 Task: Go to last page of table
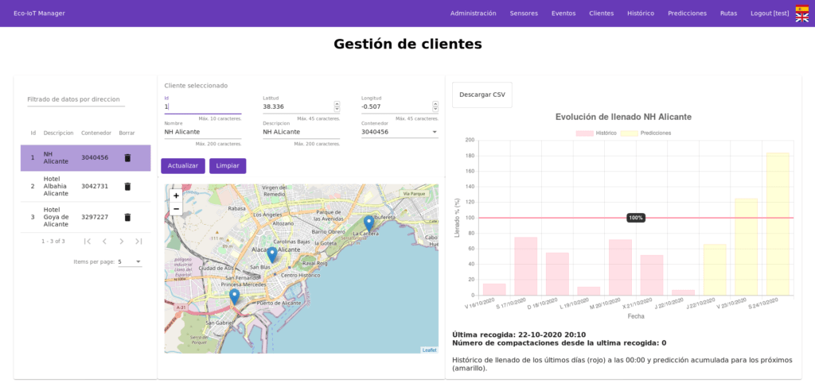(138, 242)
